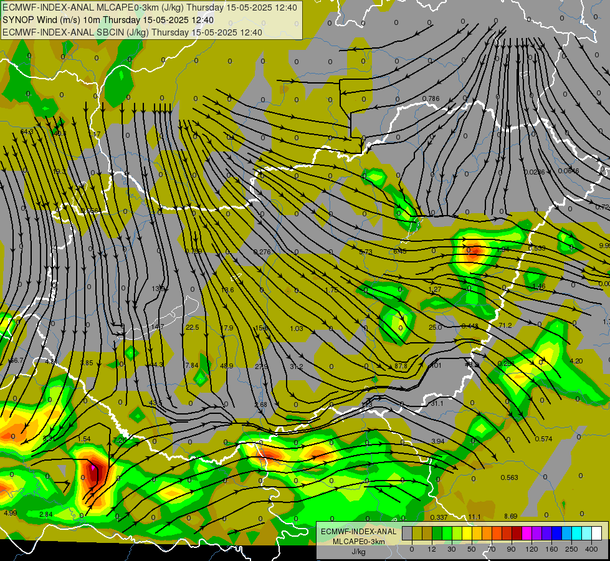This screenshot has height=561, width=610.
Task: Click the 22.5 value on the map
Action: 192,327
